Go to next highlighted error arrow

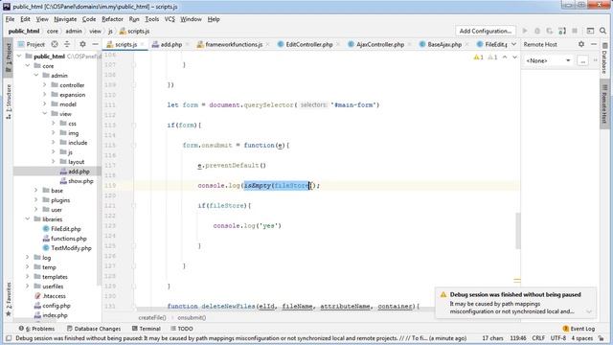pos(515,57)
